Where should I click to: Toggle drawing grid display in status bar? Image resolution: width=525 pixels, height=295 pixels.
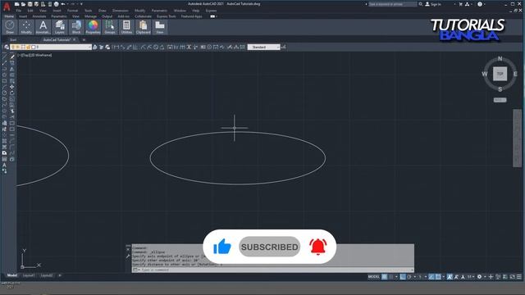[x=385, y=277]
